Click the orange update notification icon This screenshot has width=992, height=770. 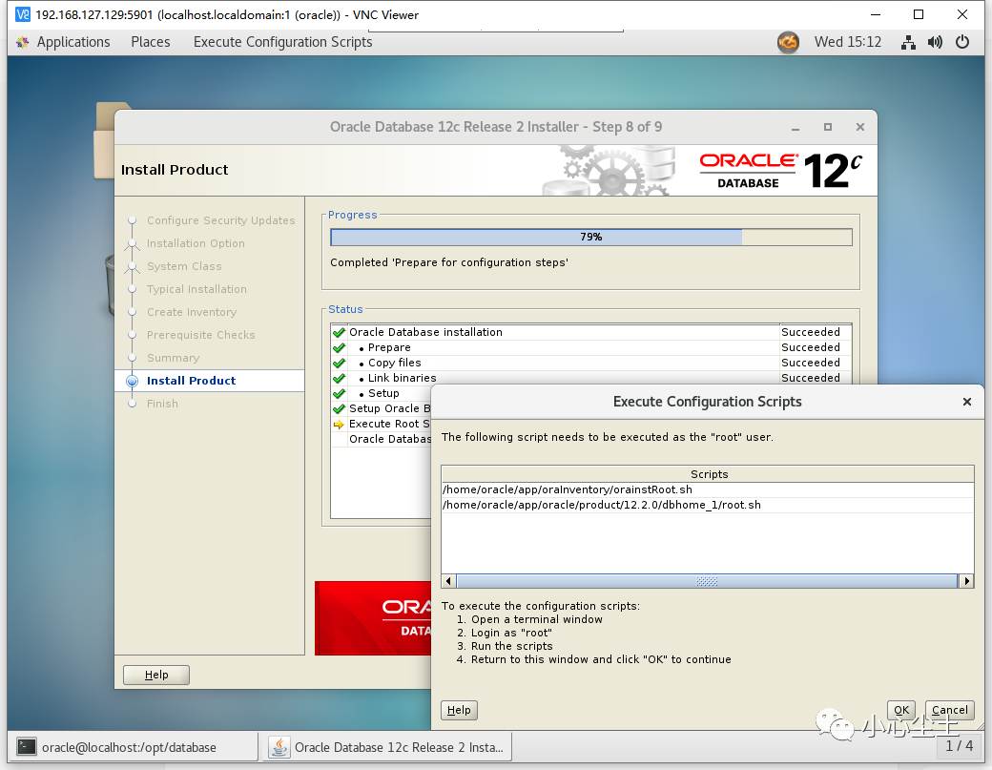[788, 42]
